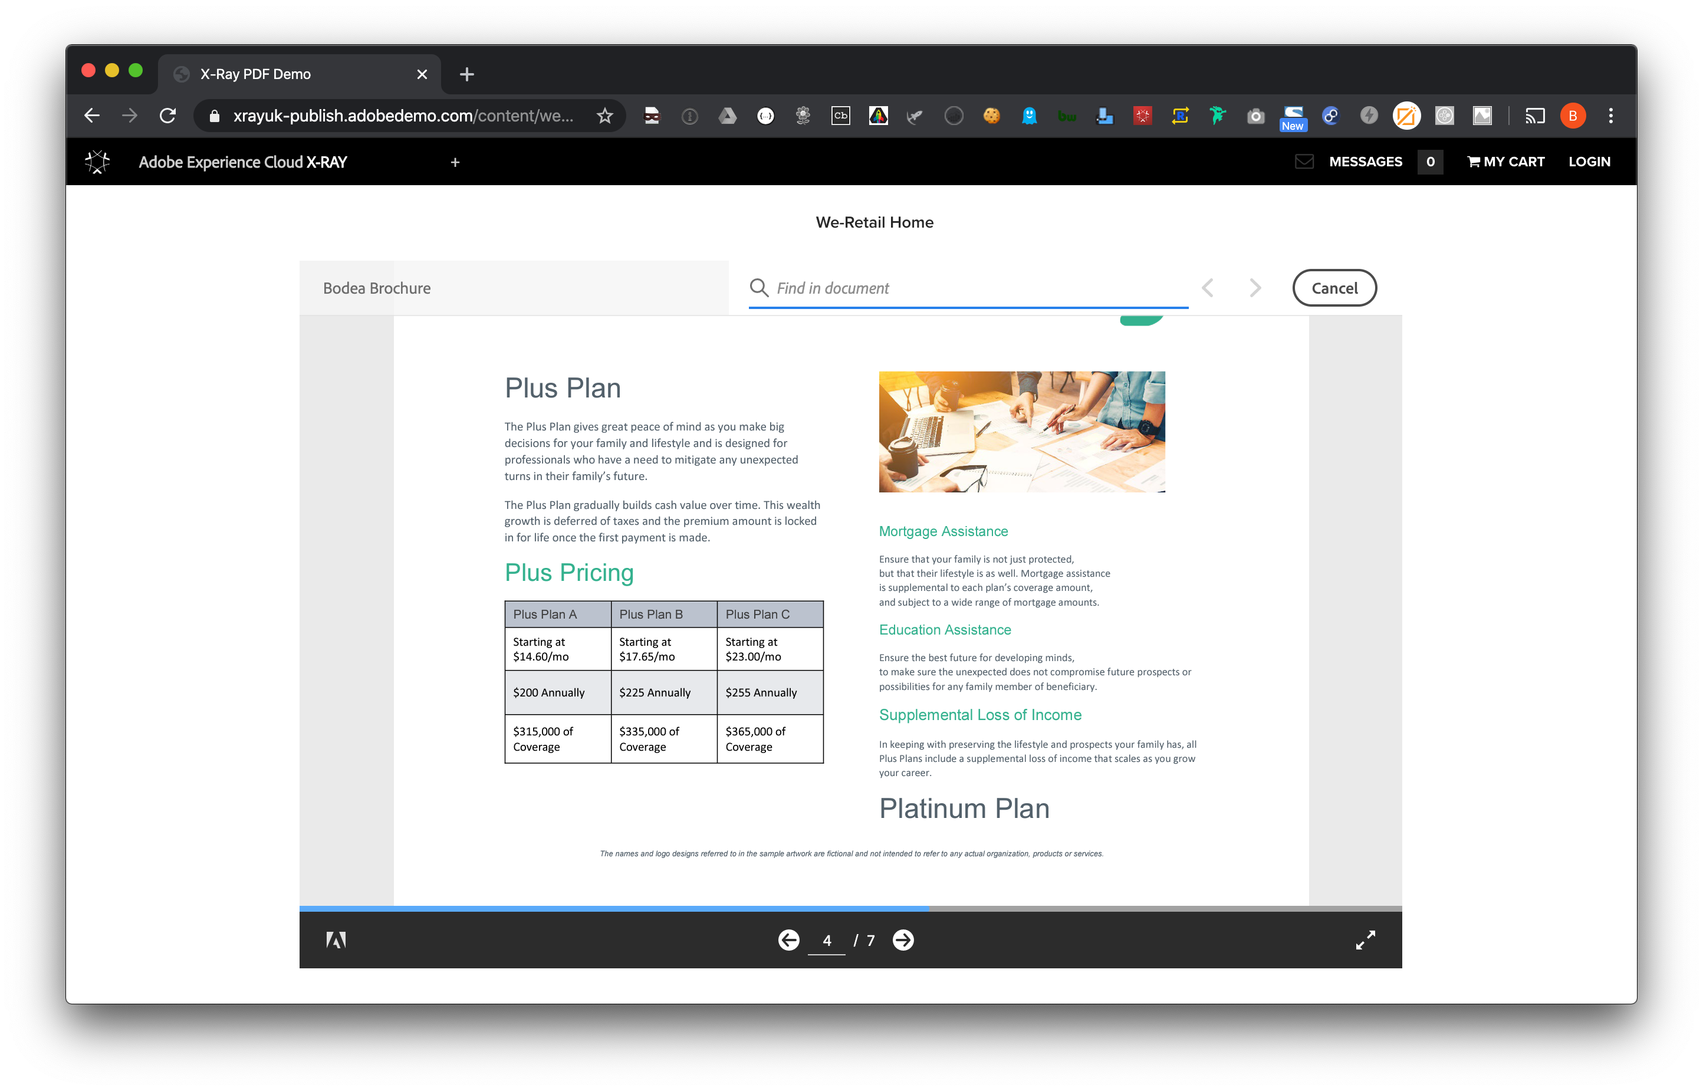Click the Ghostery ghost extension icon
This screenshot has height=1091, width=1703.
[x=1030, y=115]
